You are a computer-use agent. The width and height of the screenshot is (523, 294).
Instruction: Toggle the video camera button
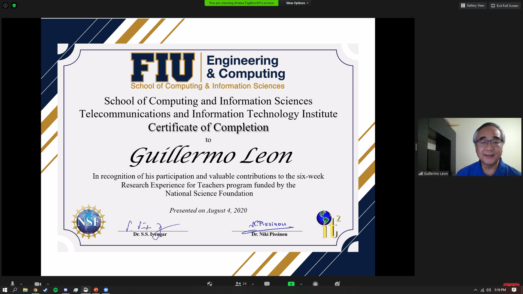point(38,284)
